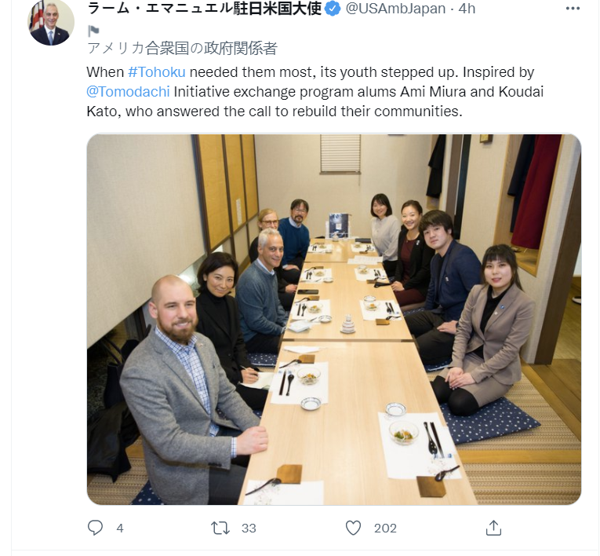This screenshot has height=556, width=600.
Task: Like the tweet with heart icon
Action: coord(353,528)
